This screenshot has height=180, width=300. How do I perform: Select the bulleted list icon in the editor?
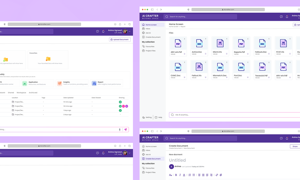click(x=190, y=175)
